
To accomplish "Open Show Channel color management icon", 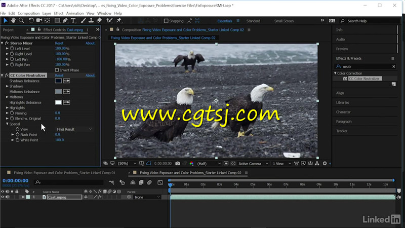I will (x=191, y=163).
